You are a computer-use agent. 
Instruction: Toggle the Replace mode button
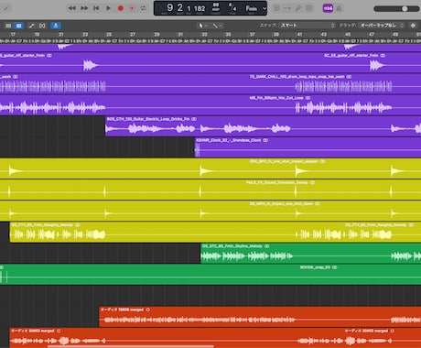click(x=276, y=8)
